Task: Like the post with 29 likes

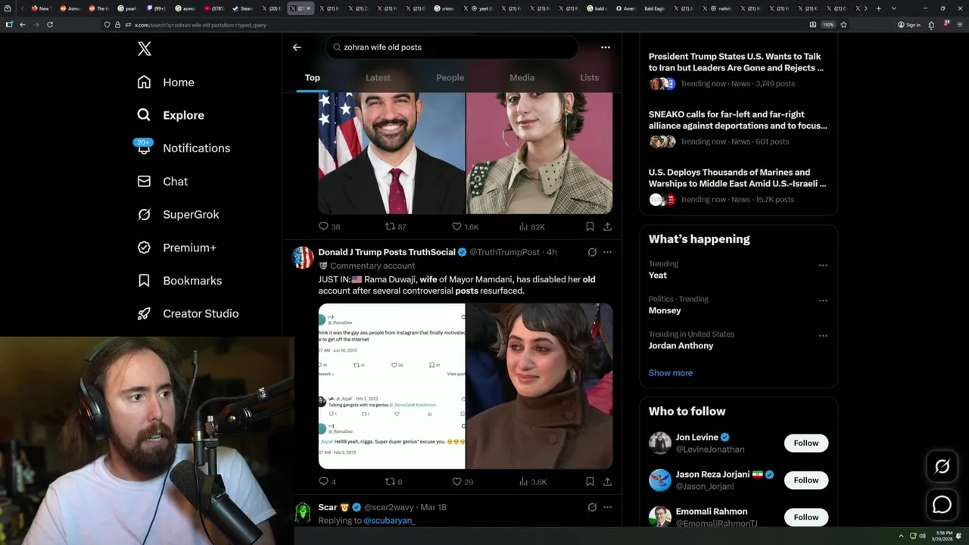Action: point(463,481)
